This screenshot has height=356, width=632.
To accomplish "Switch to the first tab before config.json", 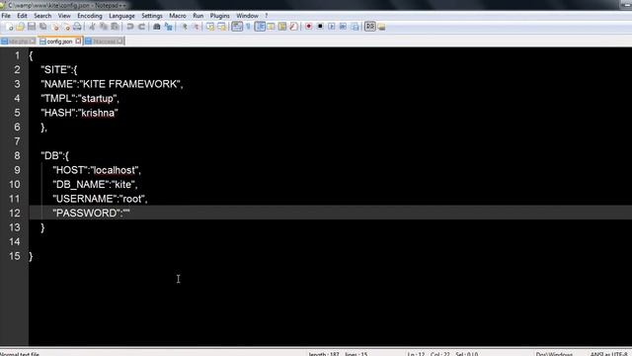I will tap(18, 42).
